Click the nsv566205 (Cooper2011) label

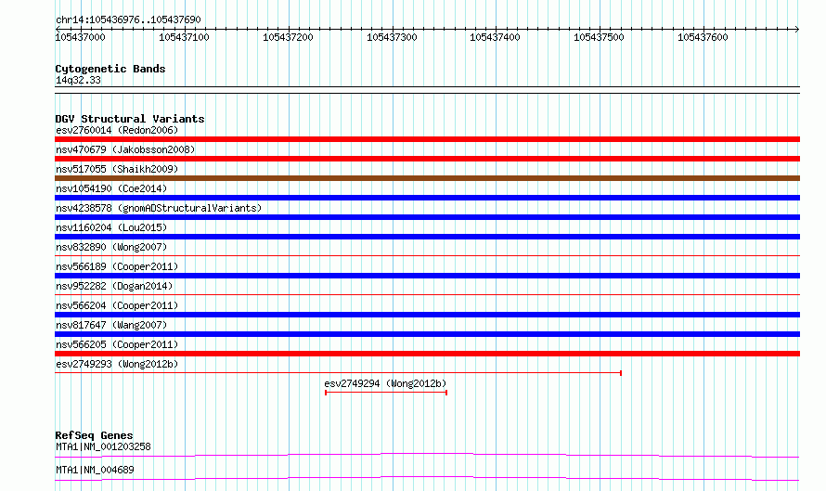[117, 344]
